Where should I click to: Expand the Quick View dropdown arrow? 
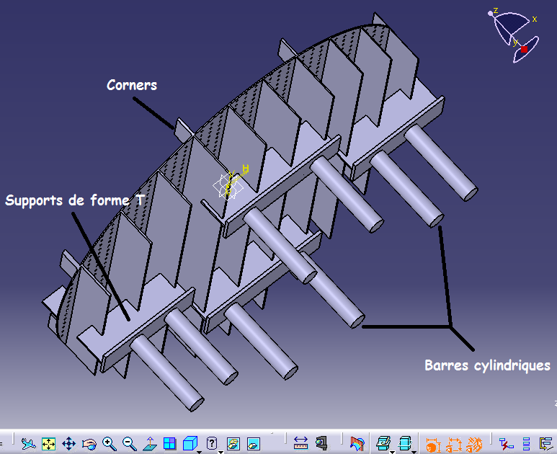200,452
